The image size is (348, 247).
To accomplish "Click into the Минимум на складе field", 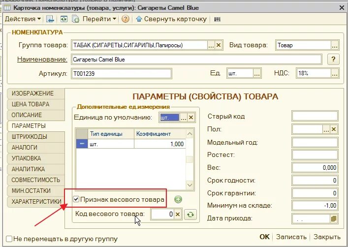I will (x=315, y=206).
